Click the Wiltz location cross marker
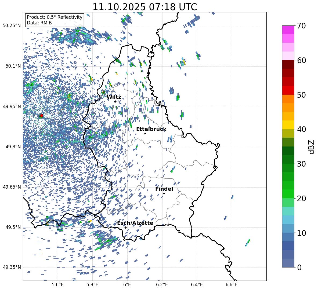 (x=115, y=101)
